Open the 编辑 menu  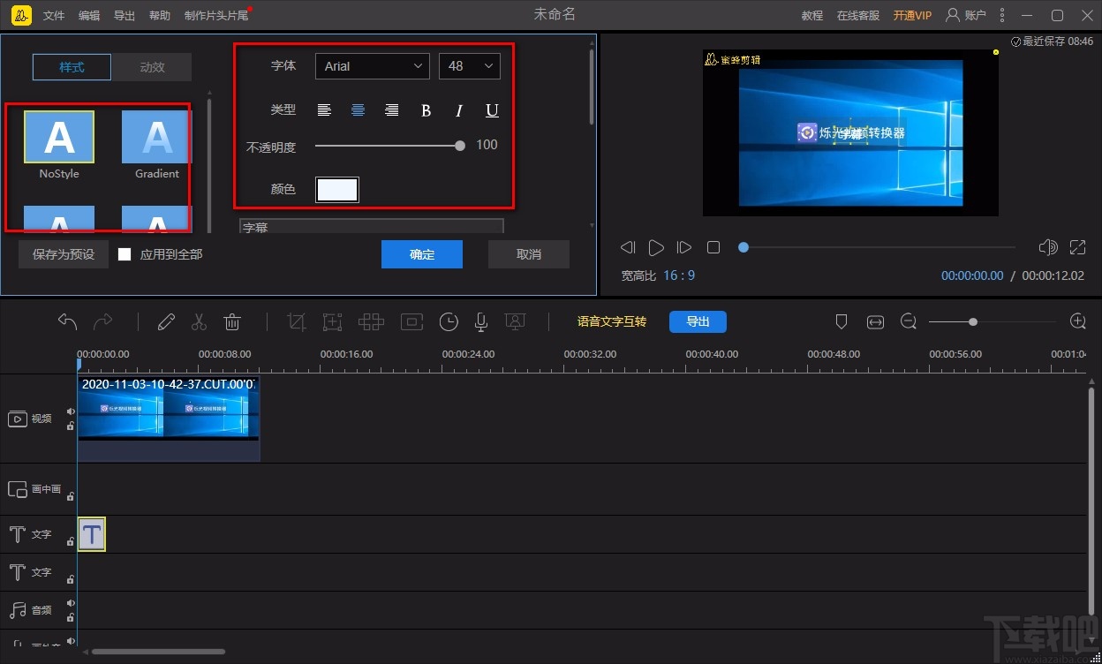click(x=89, y=16)
